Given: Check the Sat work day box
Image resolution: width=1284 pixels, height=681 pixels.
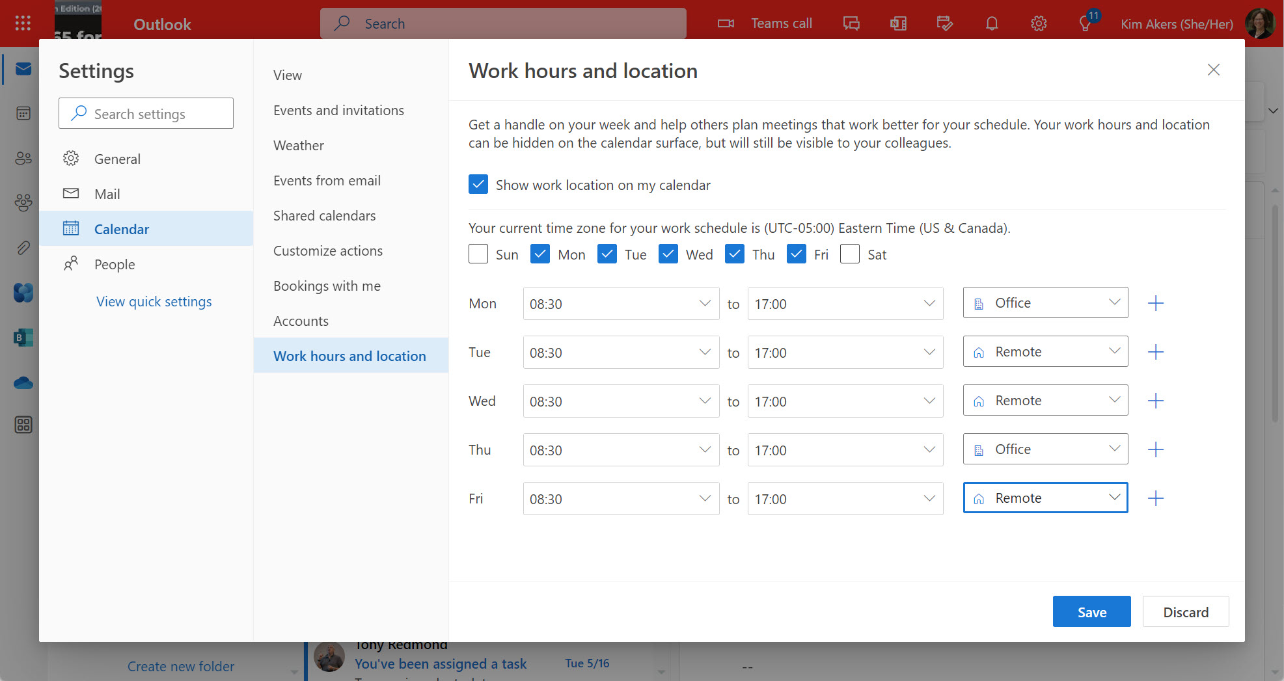Looking at the screenshot, I should [849, 254].
